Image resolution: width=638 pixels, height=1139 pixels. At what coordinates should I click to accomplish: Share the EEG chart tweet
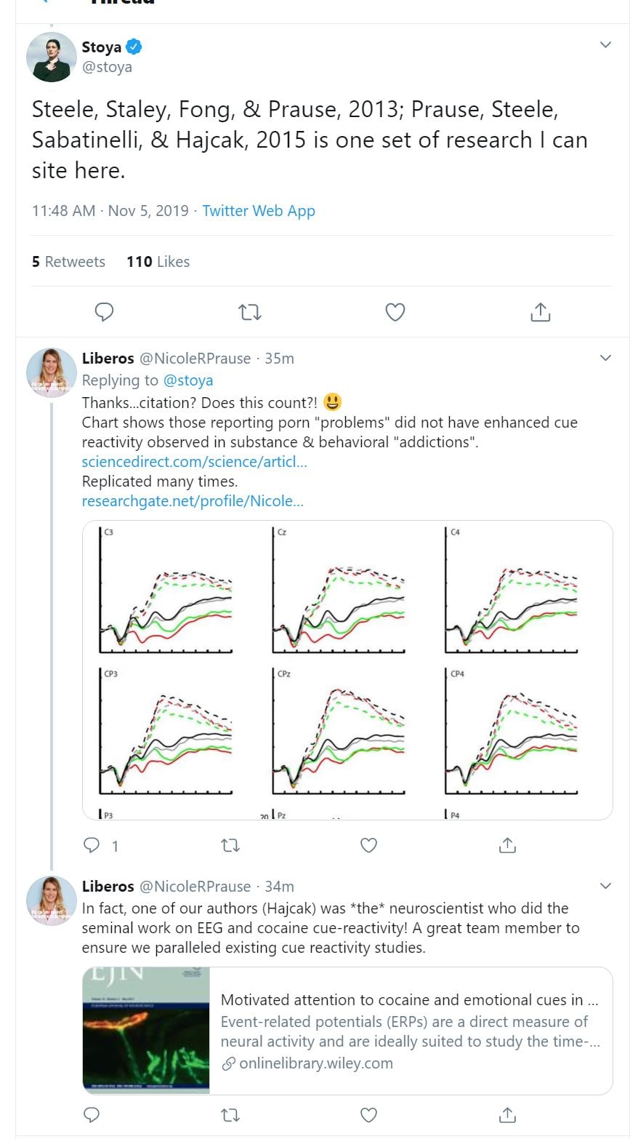[x=507, y=844]
